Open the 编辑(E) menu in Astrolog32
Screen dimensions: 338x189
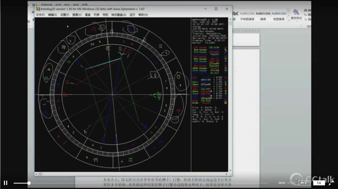click(52, 15)
